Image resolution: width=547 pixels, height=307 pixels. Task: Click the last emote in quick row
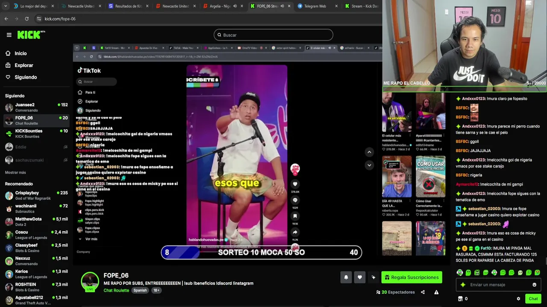537,272
